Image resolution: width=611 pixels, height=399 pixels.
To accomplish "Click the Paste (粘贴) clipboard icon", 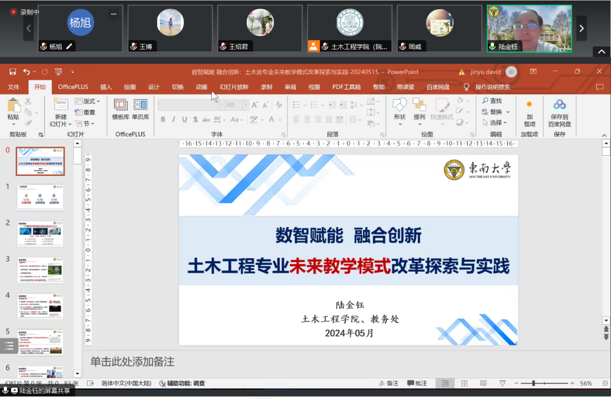I will (x=13, y=106).
